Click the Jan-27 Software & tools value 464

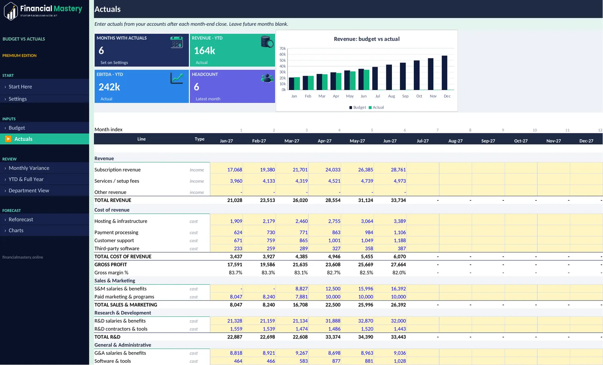[x=238, y=361]
